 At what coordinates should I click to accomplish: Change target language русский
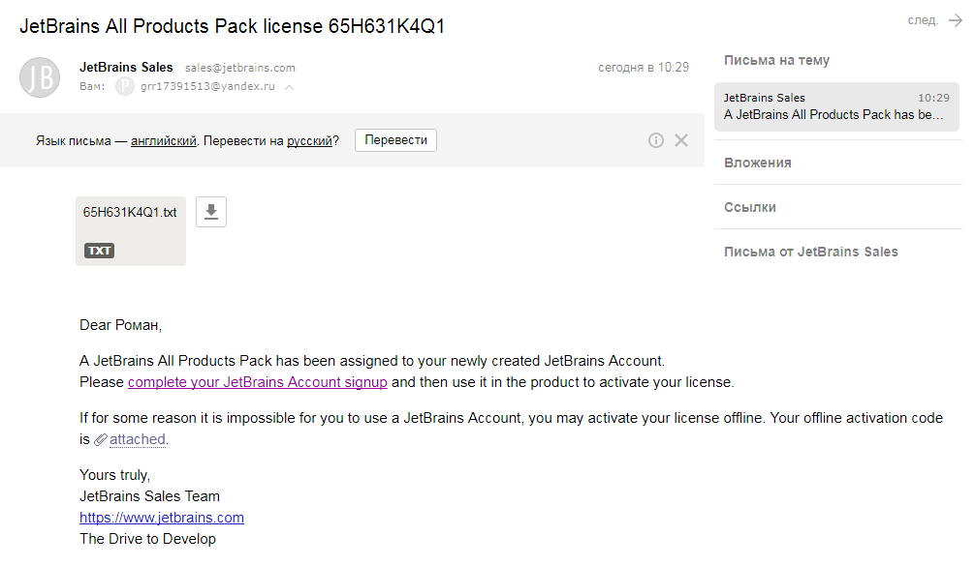[x=310, y=141]
